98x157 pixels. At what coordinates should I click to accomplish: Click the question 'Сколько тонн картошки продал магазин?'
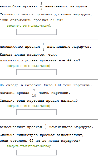pos(39,101)
